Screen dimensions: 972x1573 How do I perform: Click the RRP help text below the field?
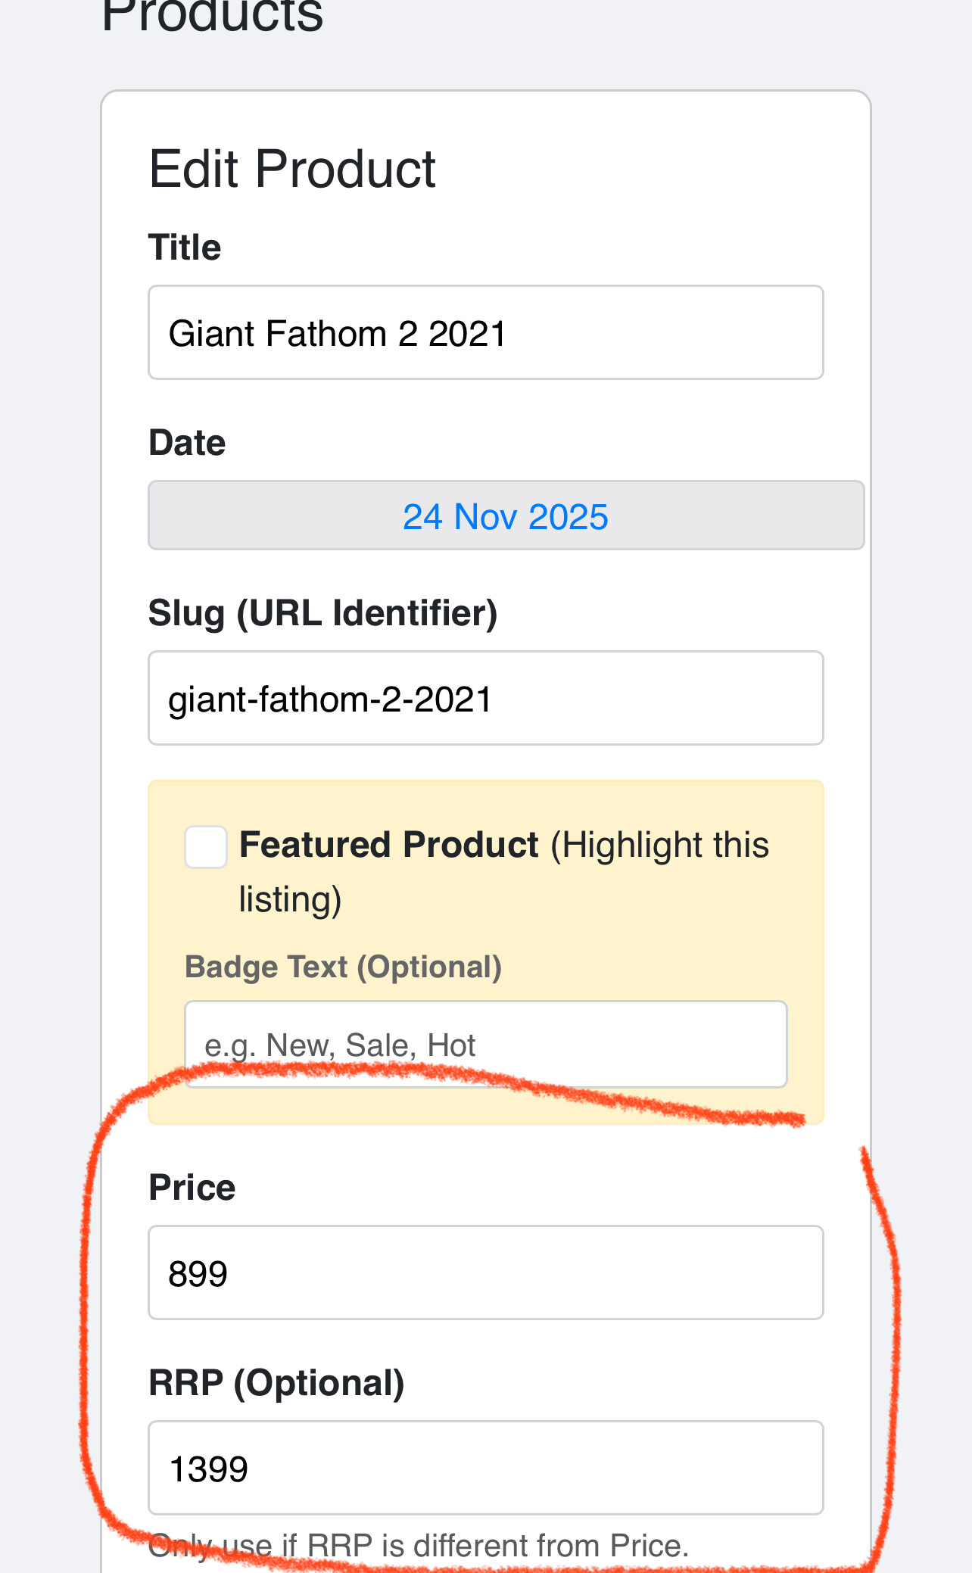[419, 1546]
